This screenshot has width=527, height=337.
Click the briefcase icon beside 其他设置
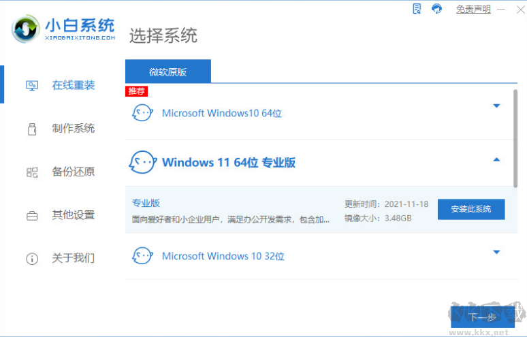pos(32,215)
